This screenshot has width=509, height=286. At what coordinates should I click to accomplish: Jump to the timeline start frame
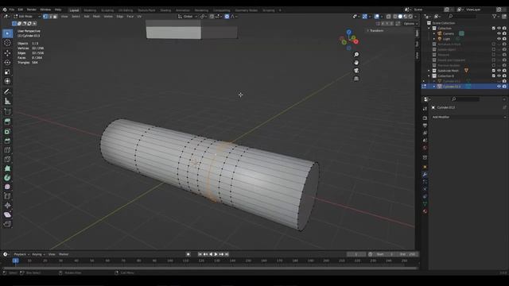[x=200, y=254]
